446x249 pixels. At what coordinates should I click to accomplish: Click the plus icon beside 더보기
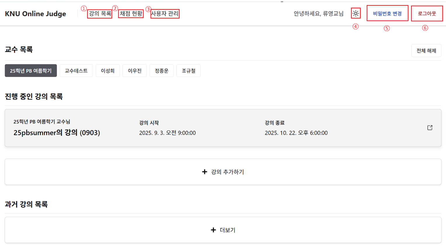coord(213,230)
